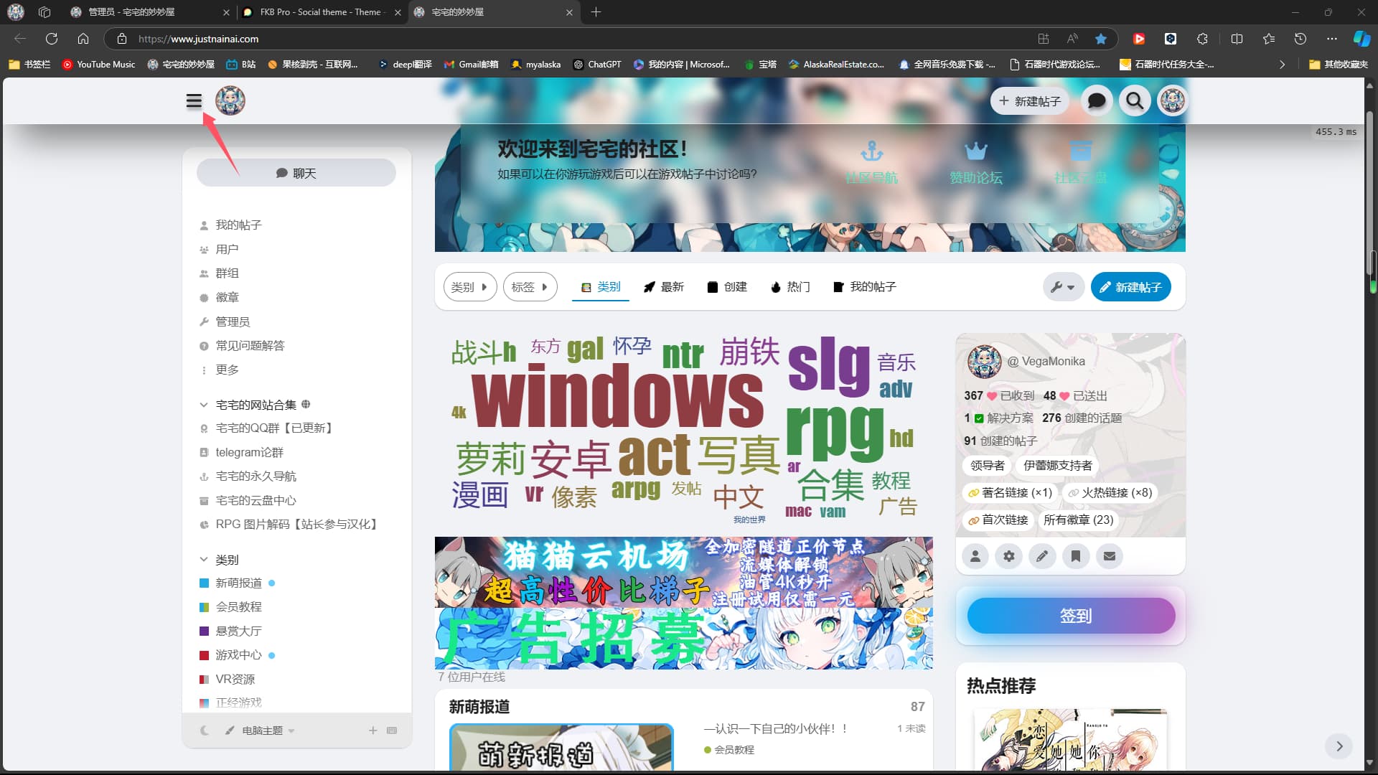Collapse the 宅宅的网站合集 sidebar section
This screenshot has width=1378, height=775.
[x=204, y=405]
